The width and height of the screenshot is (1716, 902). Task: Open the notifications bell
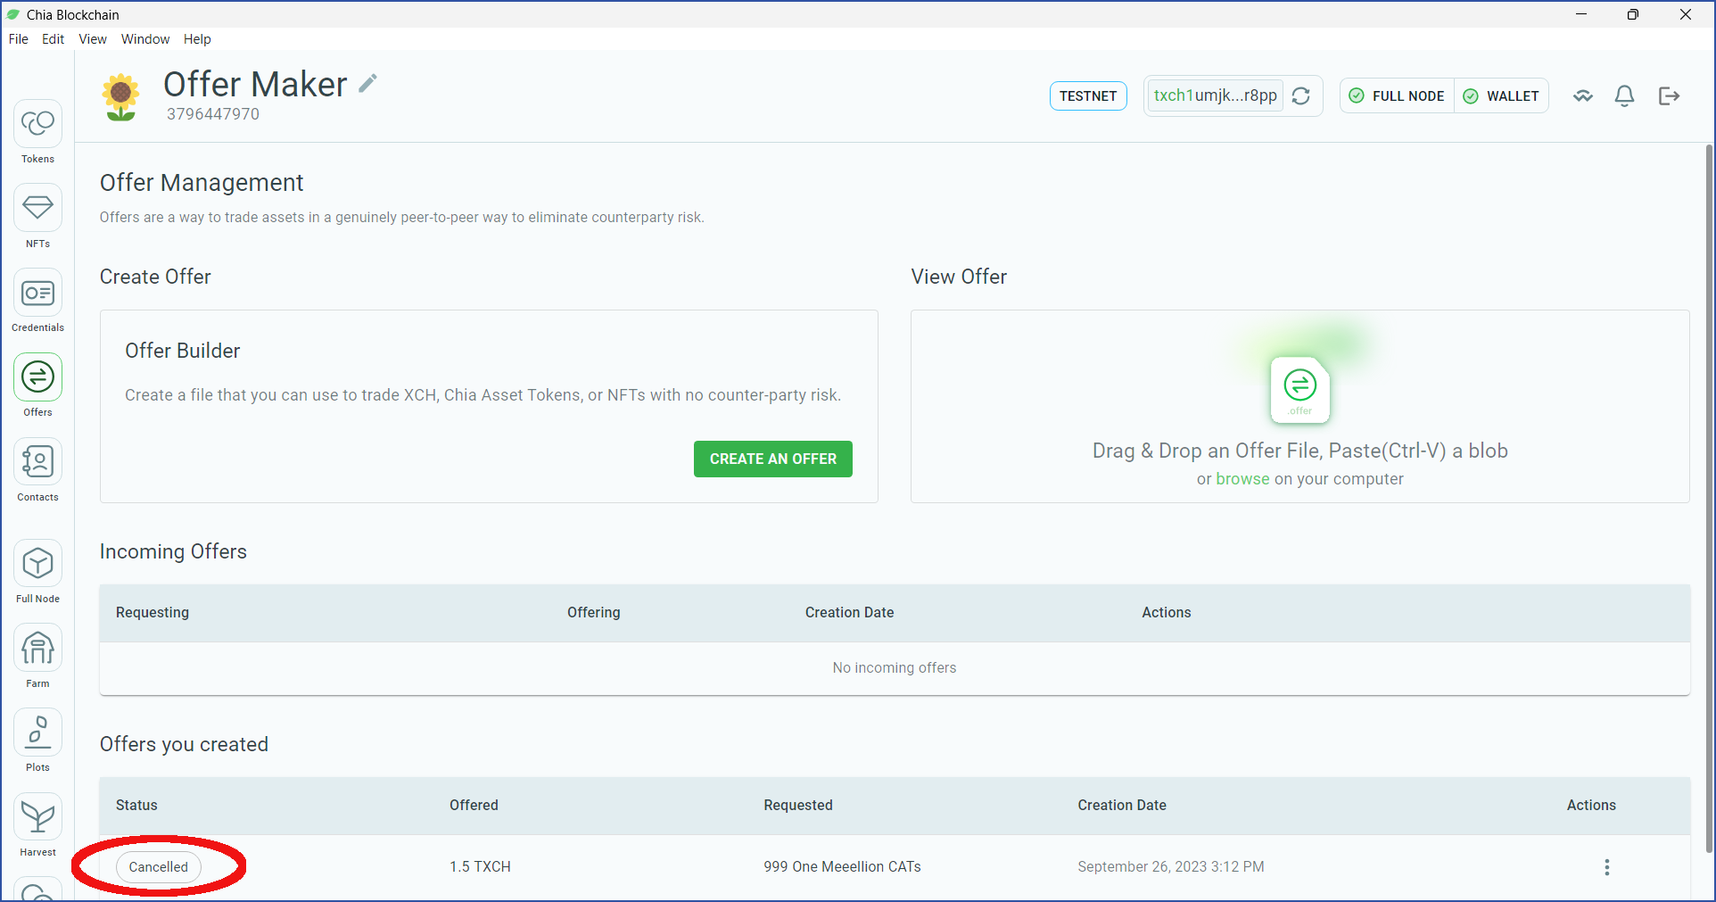tap(1625, 95)
